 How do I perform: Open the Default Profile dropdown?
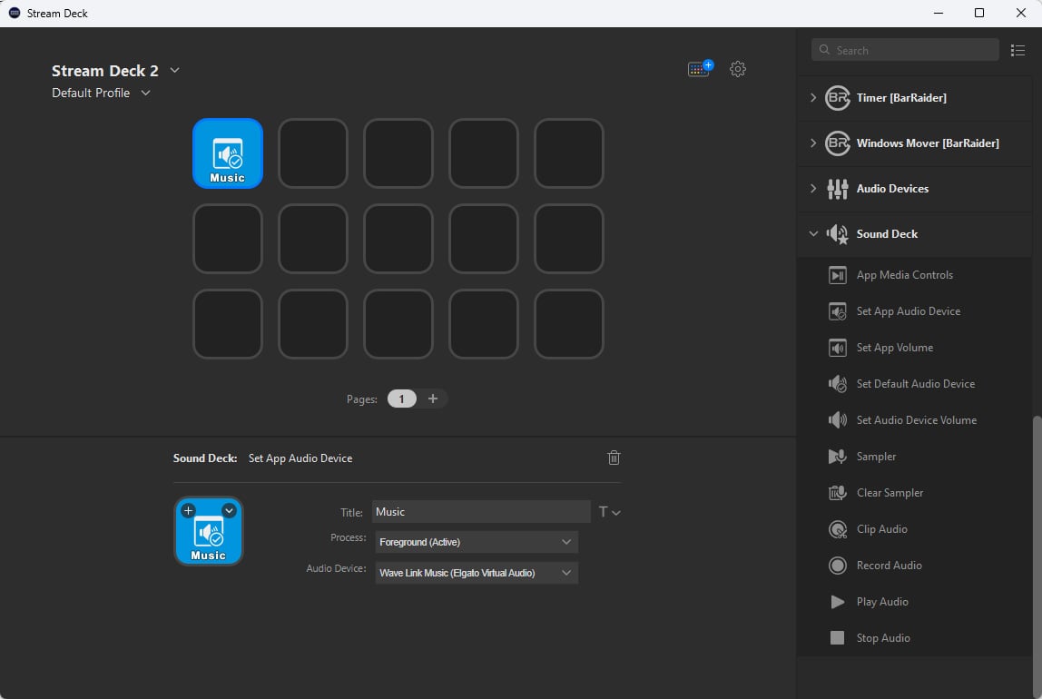tap(145, 93)
